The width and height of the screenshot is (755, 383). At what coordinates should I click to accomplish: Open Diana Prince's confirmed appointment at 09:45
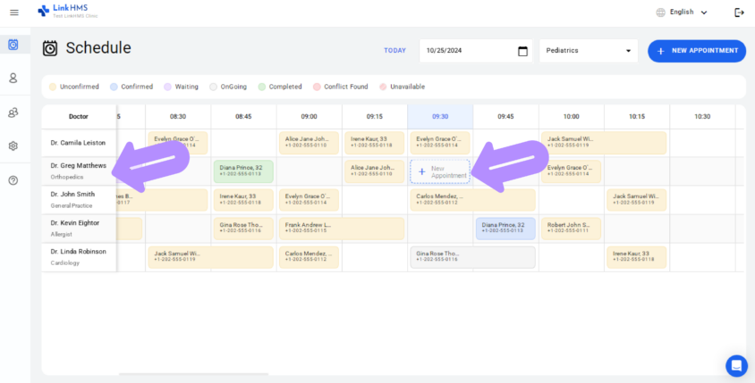(x=505, y=229)
